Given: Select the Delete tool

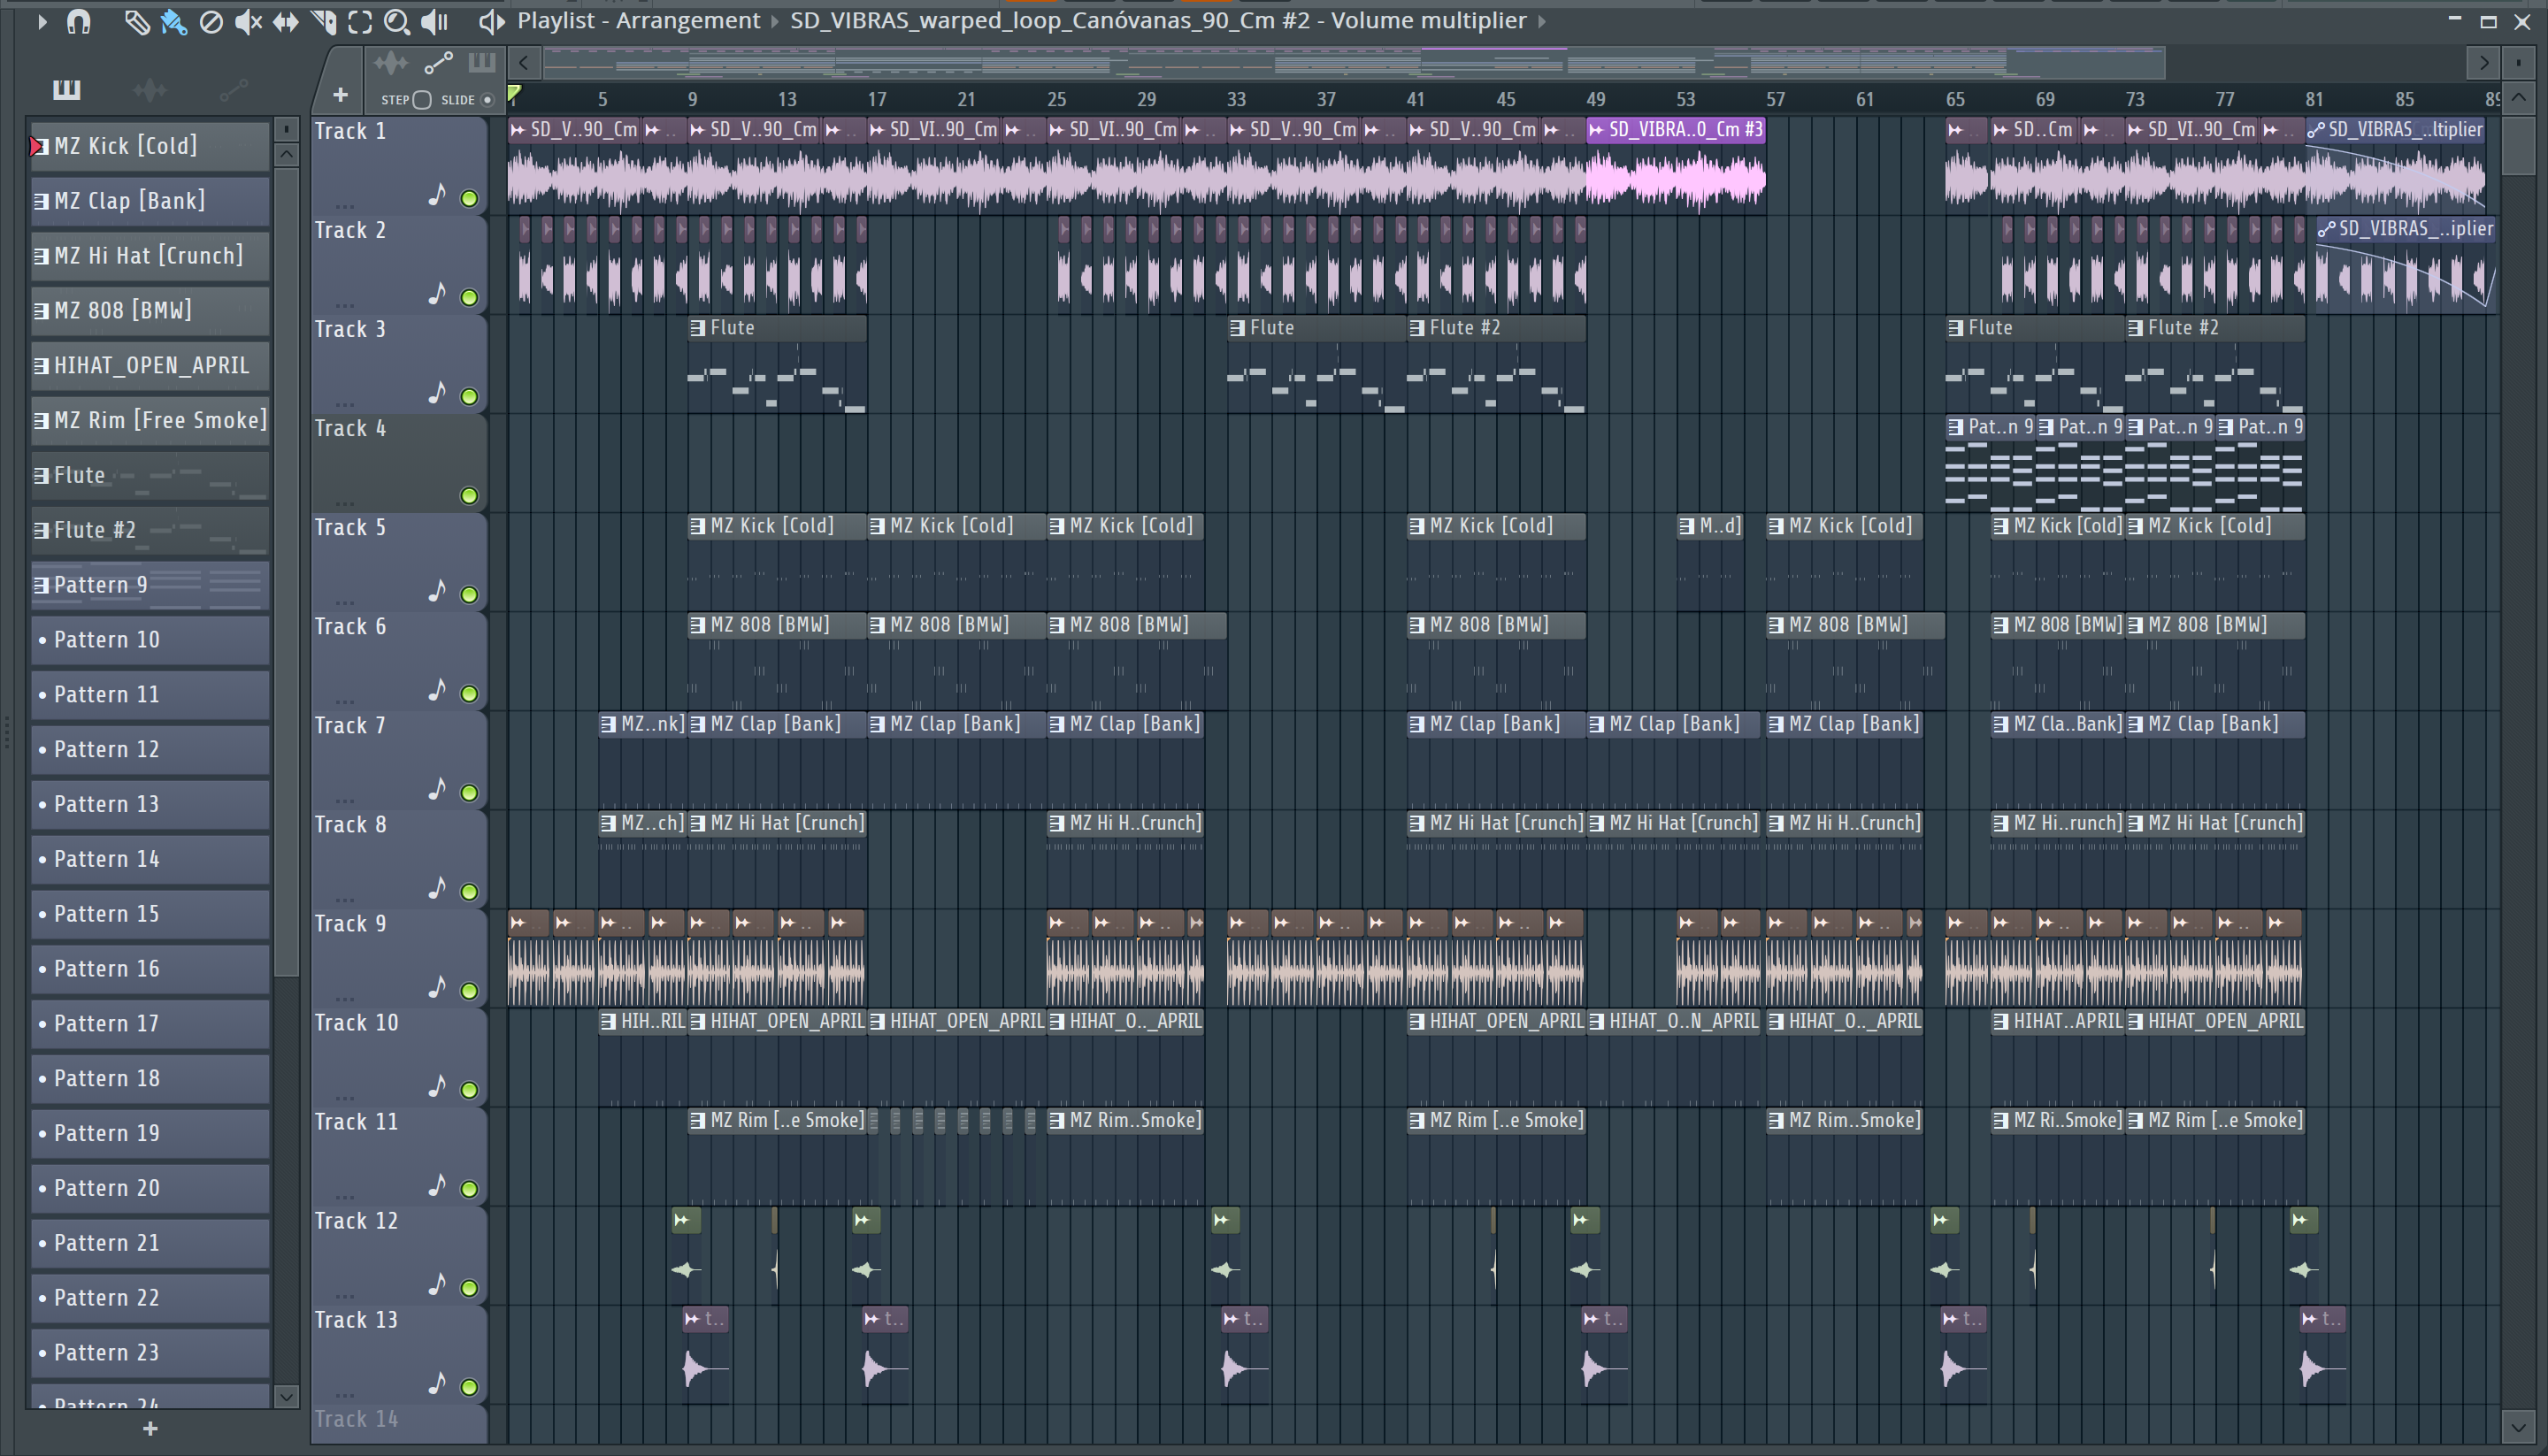Looking at the screenshot, I should (211, 22).
